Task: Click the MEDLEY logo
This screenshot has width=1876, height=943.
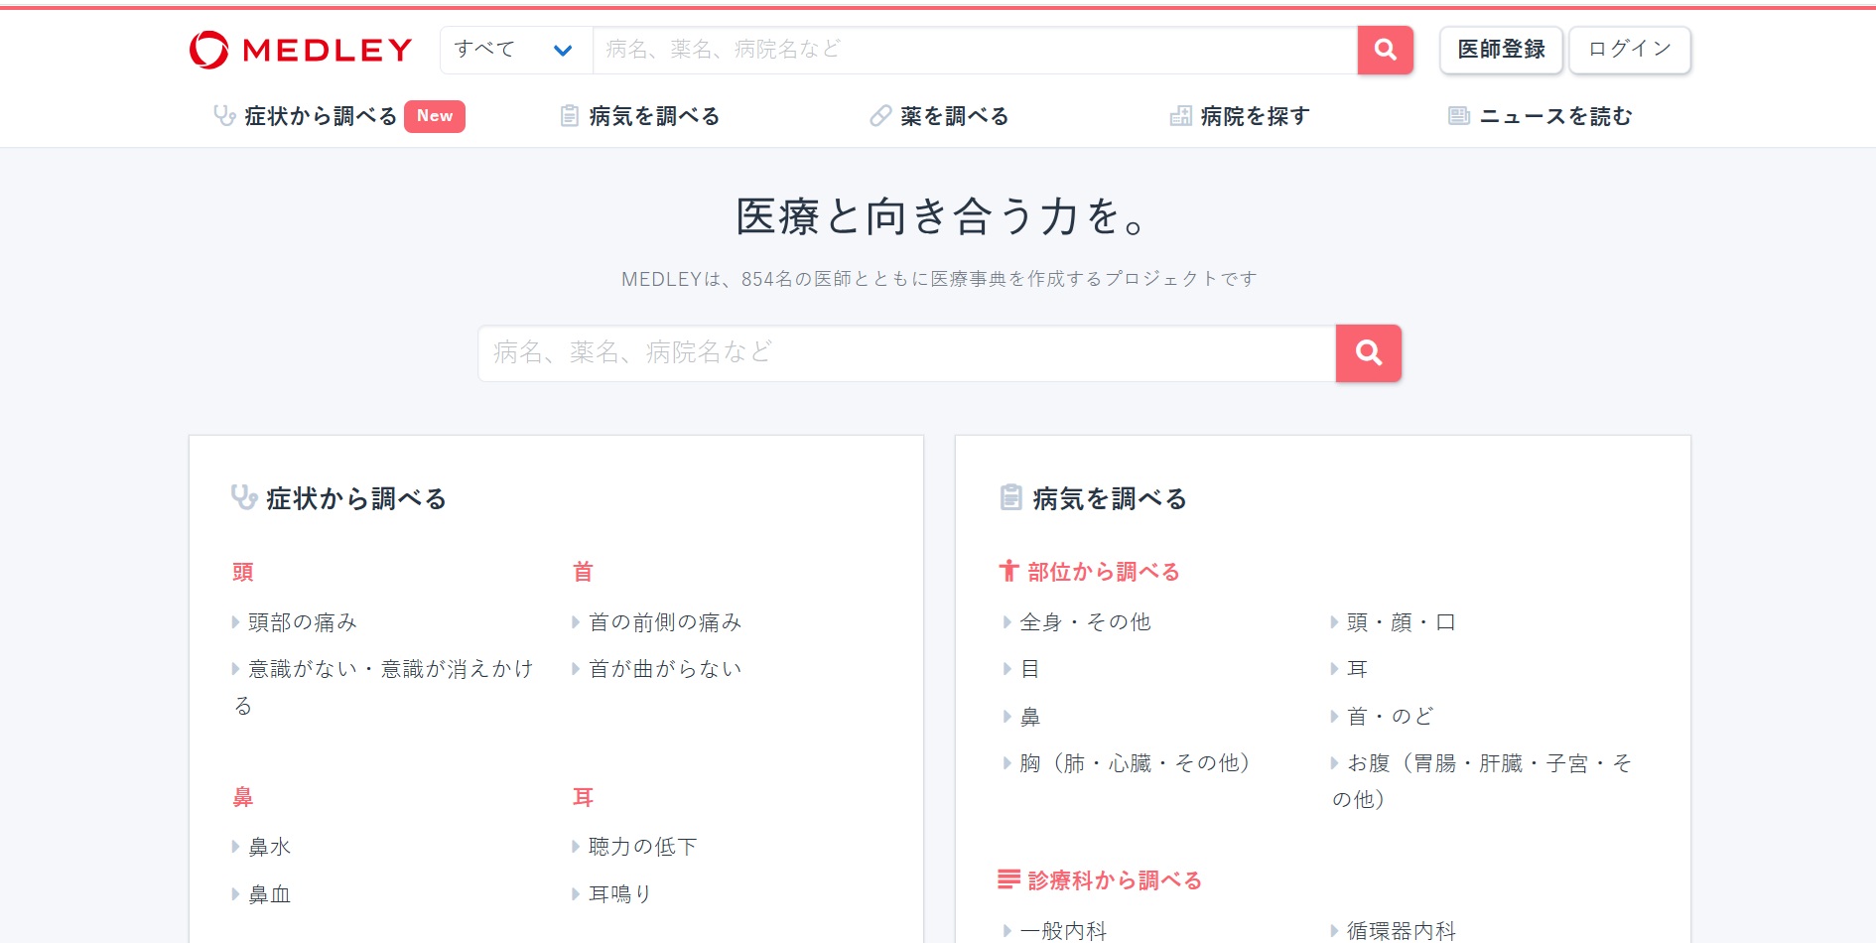Action: tap(301, 50)
